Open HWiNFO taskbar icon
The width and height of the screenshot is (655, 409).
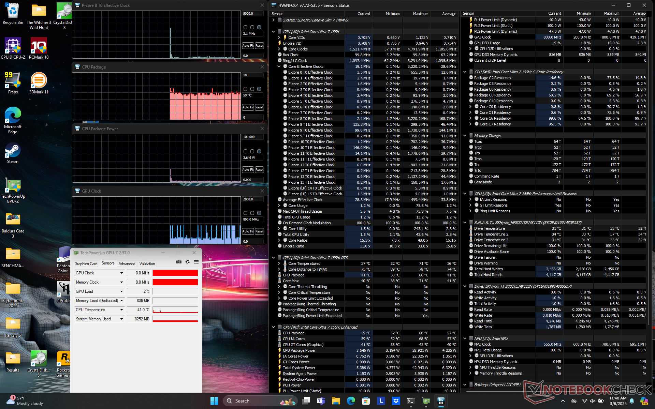pos(441,401)
